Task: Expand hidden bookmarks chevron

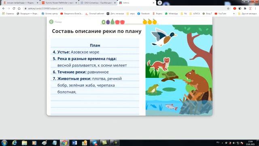Action: tap(234, 13)
